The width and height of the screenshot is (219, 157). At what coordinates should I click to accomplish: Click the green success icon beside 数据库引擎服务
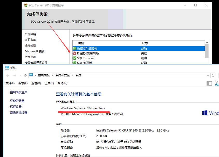(74, 49)
